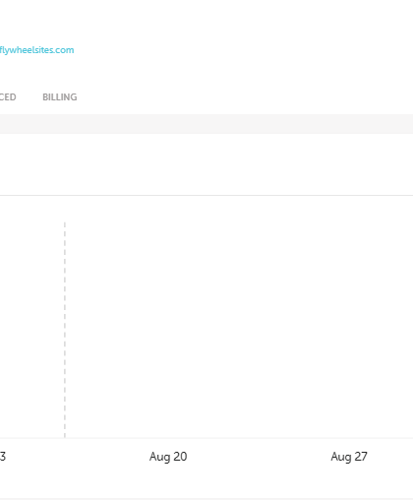Click the chart baseline above the date labels
Viewport: 413px width, 500px height.
pos(206,438)
